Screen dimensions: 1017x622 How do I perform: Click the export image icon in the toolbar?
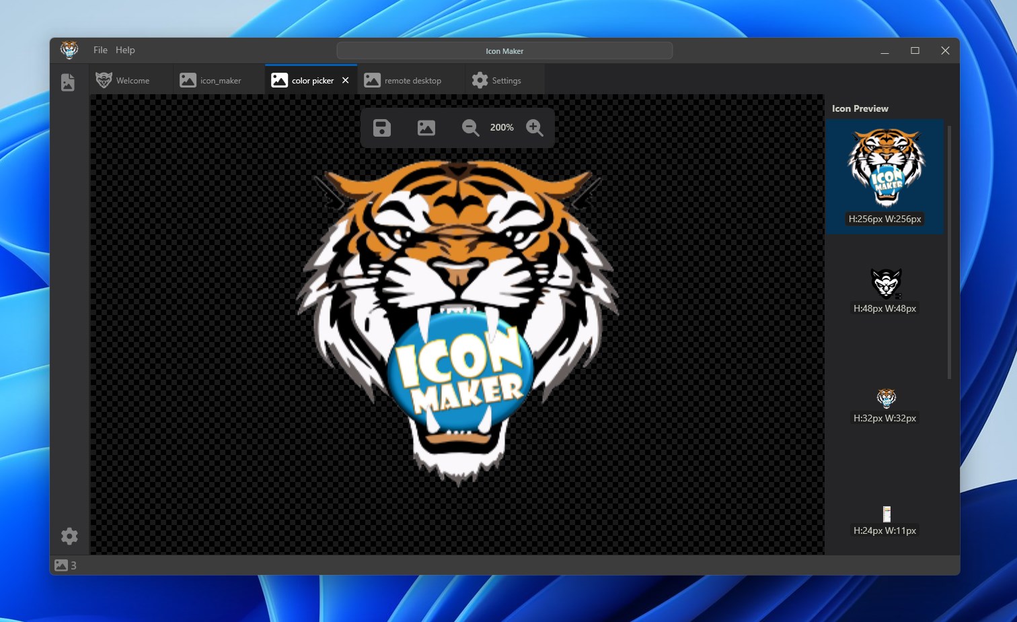[426, 127]
